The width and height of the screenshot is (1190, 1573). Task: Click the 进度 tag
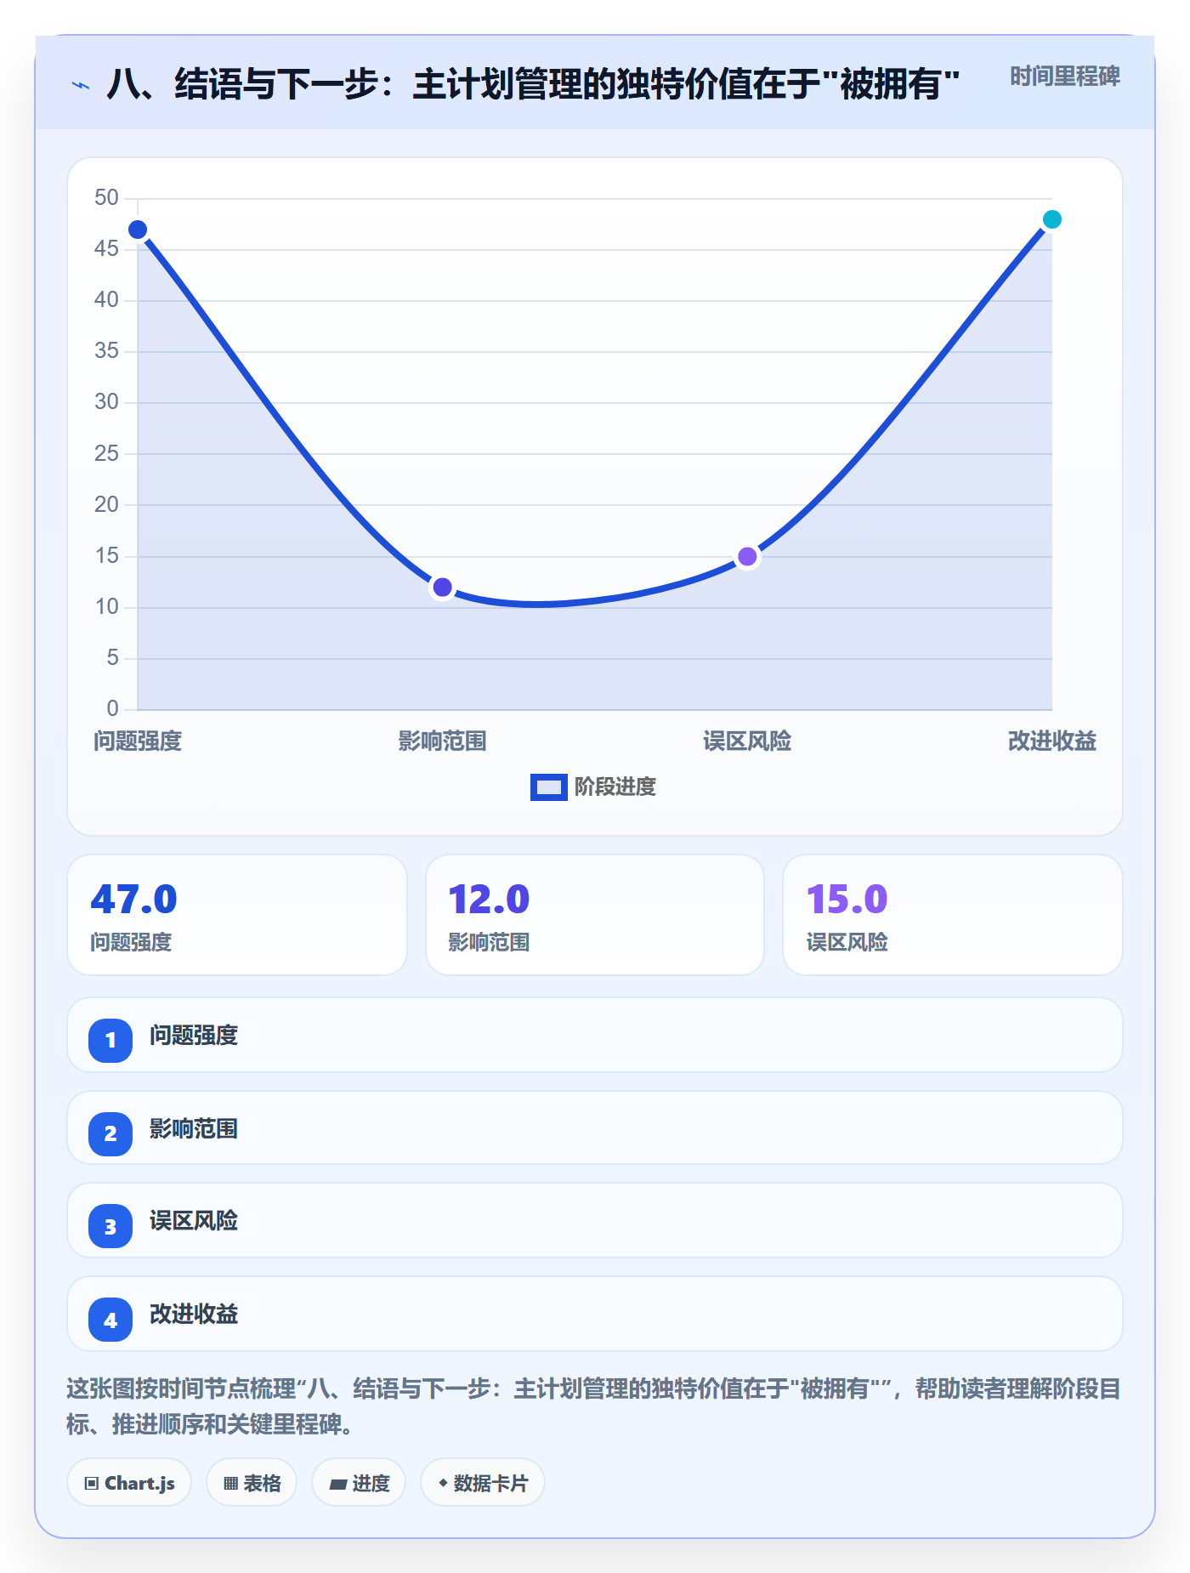[359, 1483]
